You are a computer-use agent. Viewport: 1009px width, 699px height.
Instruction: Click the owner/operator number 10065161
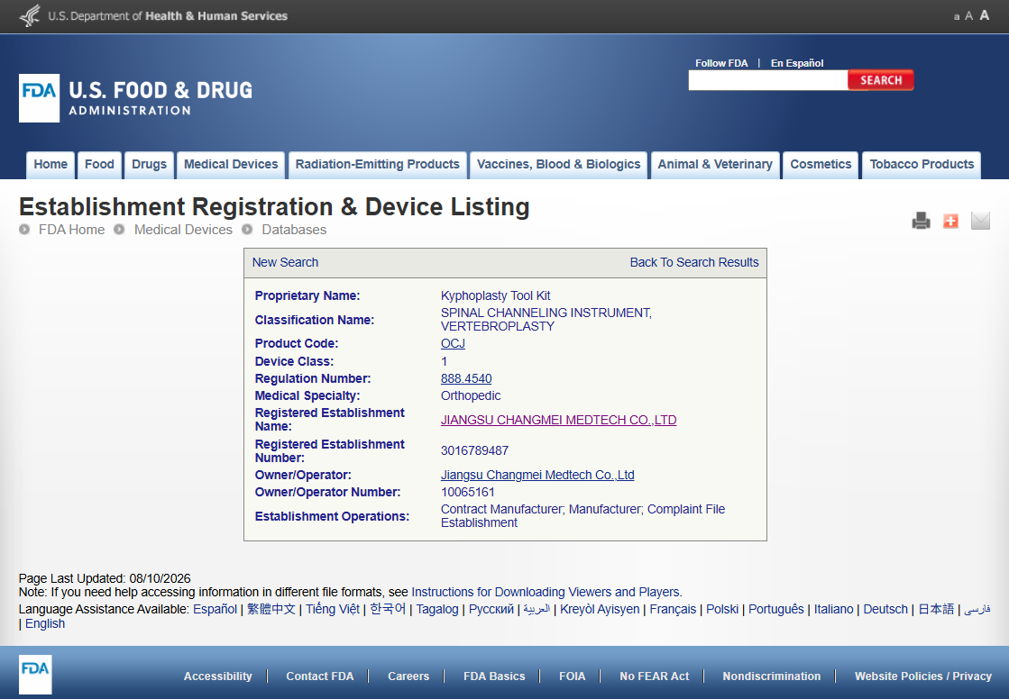tap(468, 492)
